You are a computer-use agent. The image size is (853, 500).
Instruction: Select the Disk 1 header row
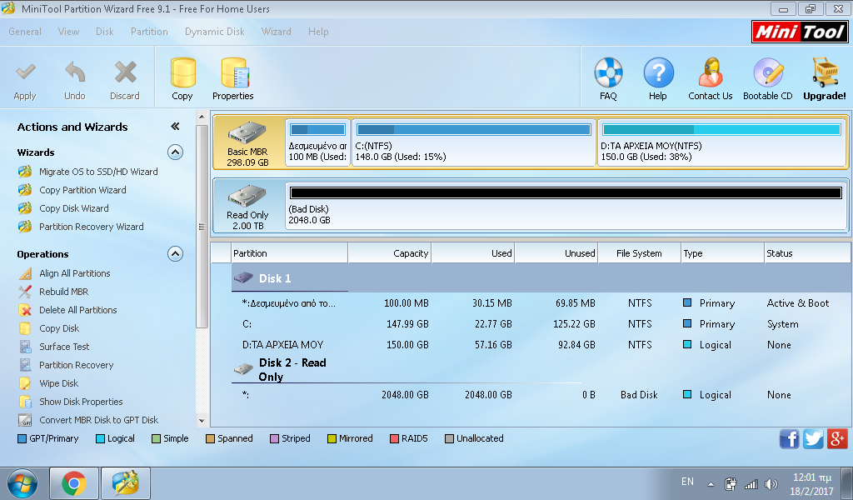[x=541, y=278]
